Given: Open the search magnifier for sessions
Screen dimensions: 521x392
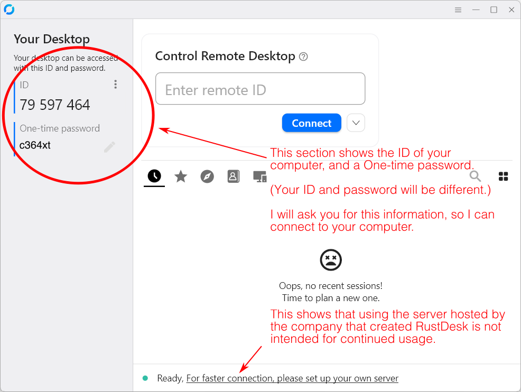Looking at the screenshot, I should (x=475, y=176).
